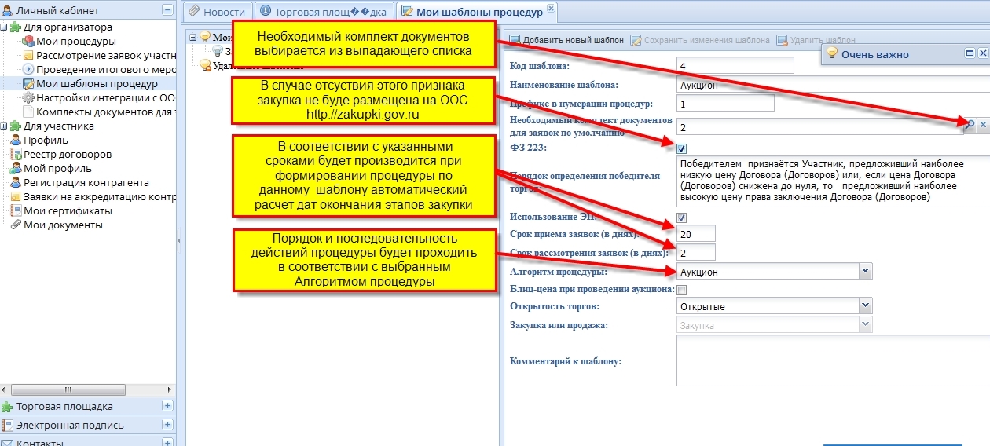
Task: Toggle the 'ФЗ 223' checkbox
Action: [682, 148]
